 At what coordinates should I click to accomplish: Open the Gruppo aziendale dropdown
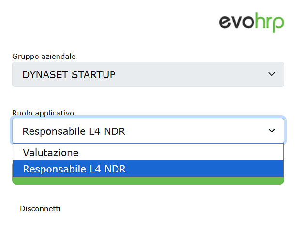click(x=148, y=74)
